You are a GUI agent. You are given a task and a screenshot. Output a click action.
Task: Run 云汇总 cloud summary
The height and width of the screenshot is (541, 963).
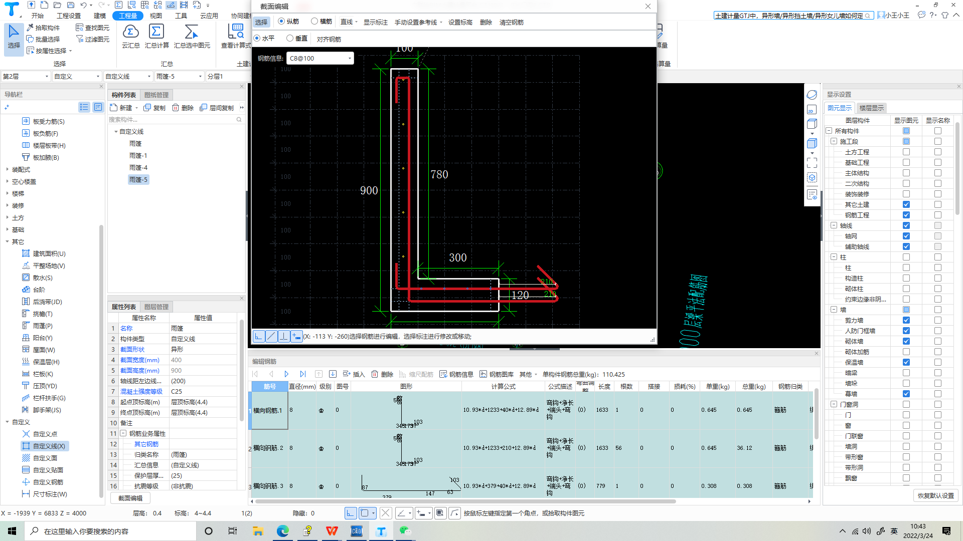[131, 37]
